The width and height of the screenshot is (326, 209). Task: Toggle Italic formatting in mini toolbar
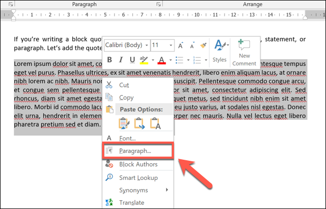click(121, 60)
